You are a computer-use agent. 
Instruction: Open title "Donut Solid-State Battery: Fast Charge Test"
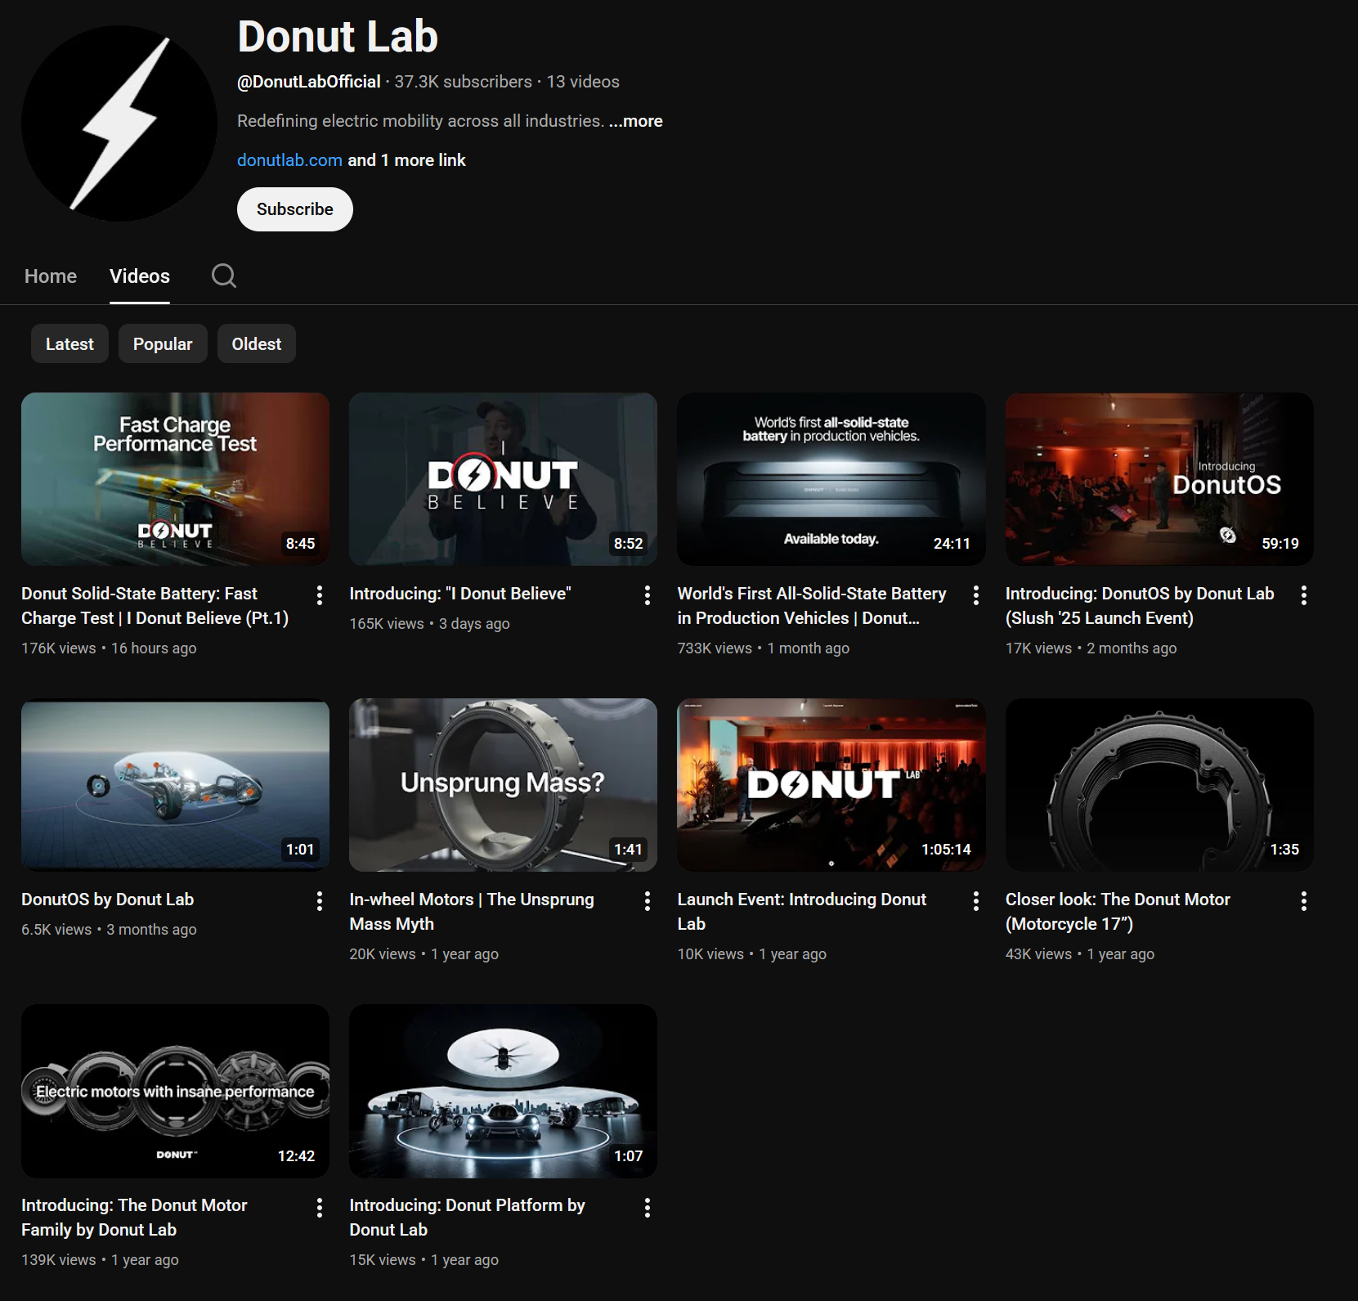155,606
